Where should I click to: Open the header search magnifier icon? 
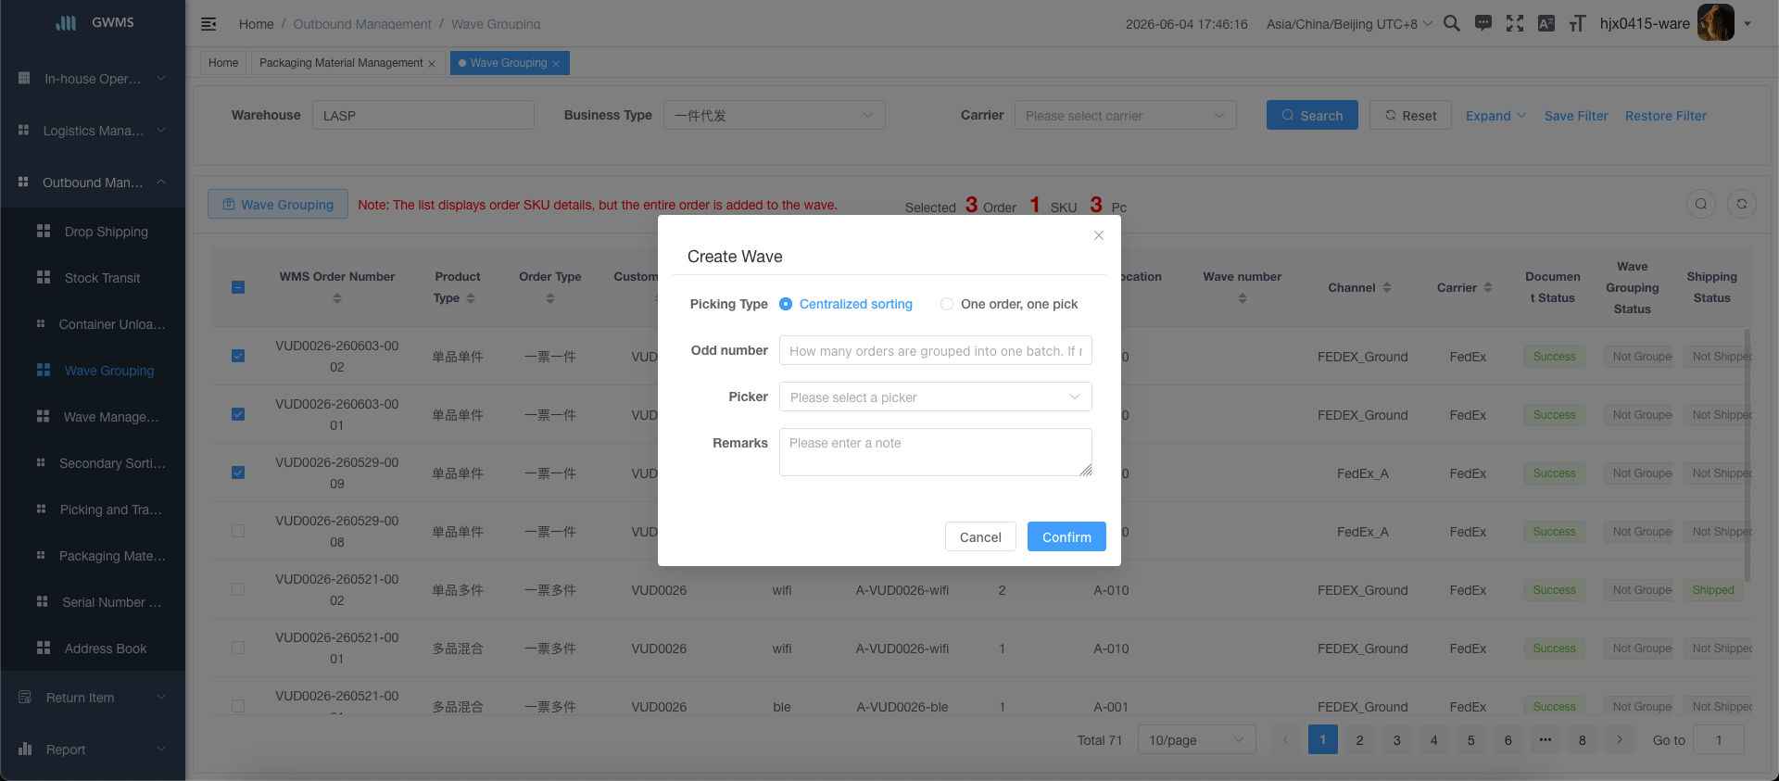click(1452, 23)
